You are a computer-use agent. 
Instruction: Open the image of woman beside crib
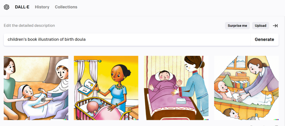pyautogui.click(x=106, y=88)
